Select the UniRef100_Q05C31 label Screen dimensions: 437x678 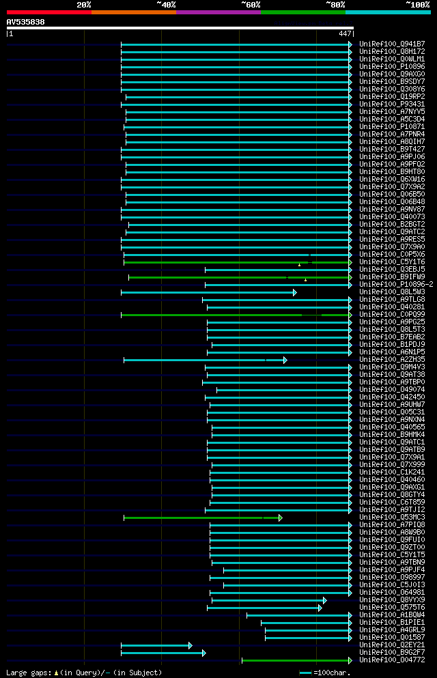(392, 412)
